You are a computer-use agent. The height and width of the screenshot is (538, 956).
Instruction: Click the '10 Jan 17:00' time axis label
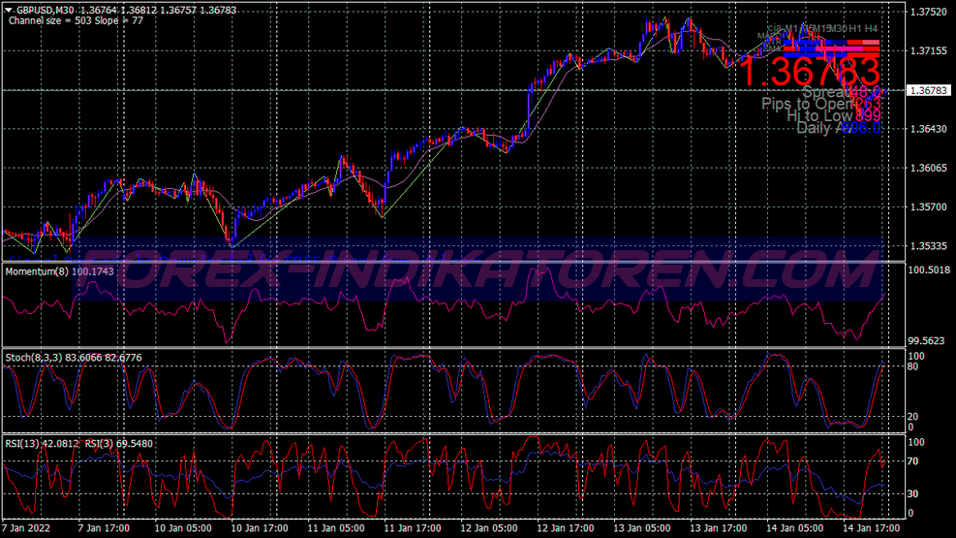click(x=260, y=528)
